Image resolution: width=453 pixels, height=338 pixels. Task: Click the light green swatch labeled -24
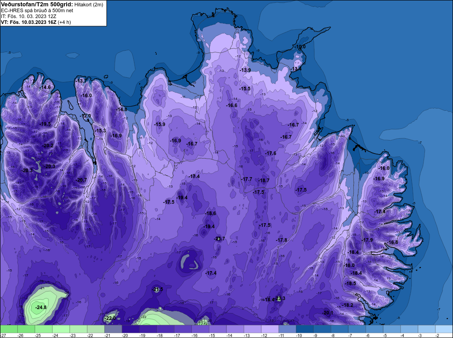[61, 329]
